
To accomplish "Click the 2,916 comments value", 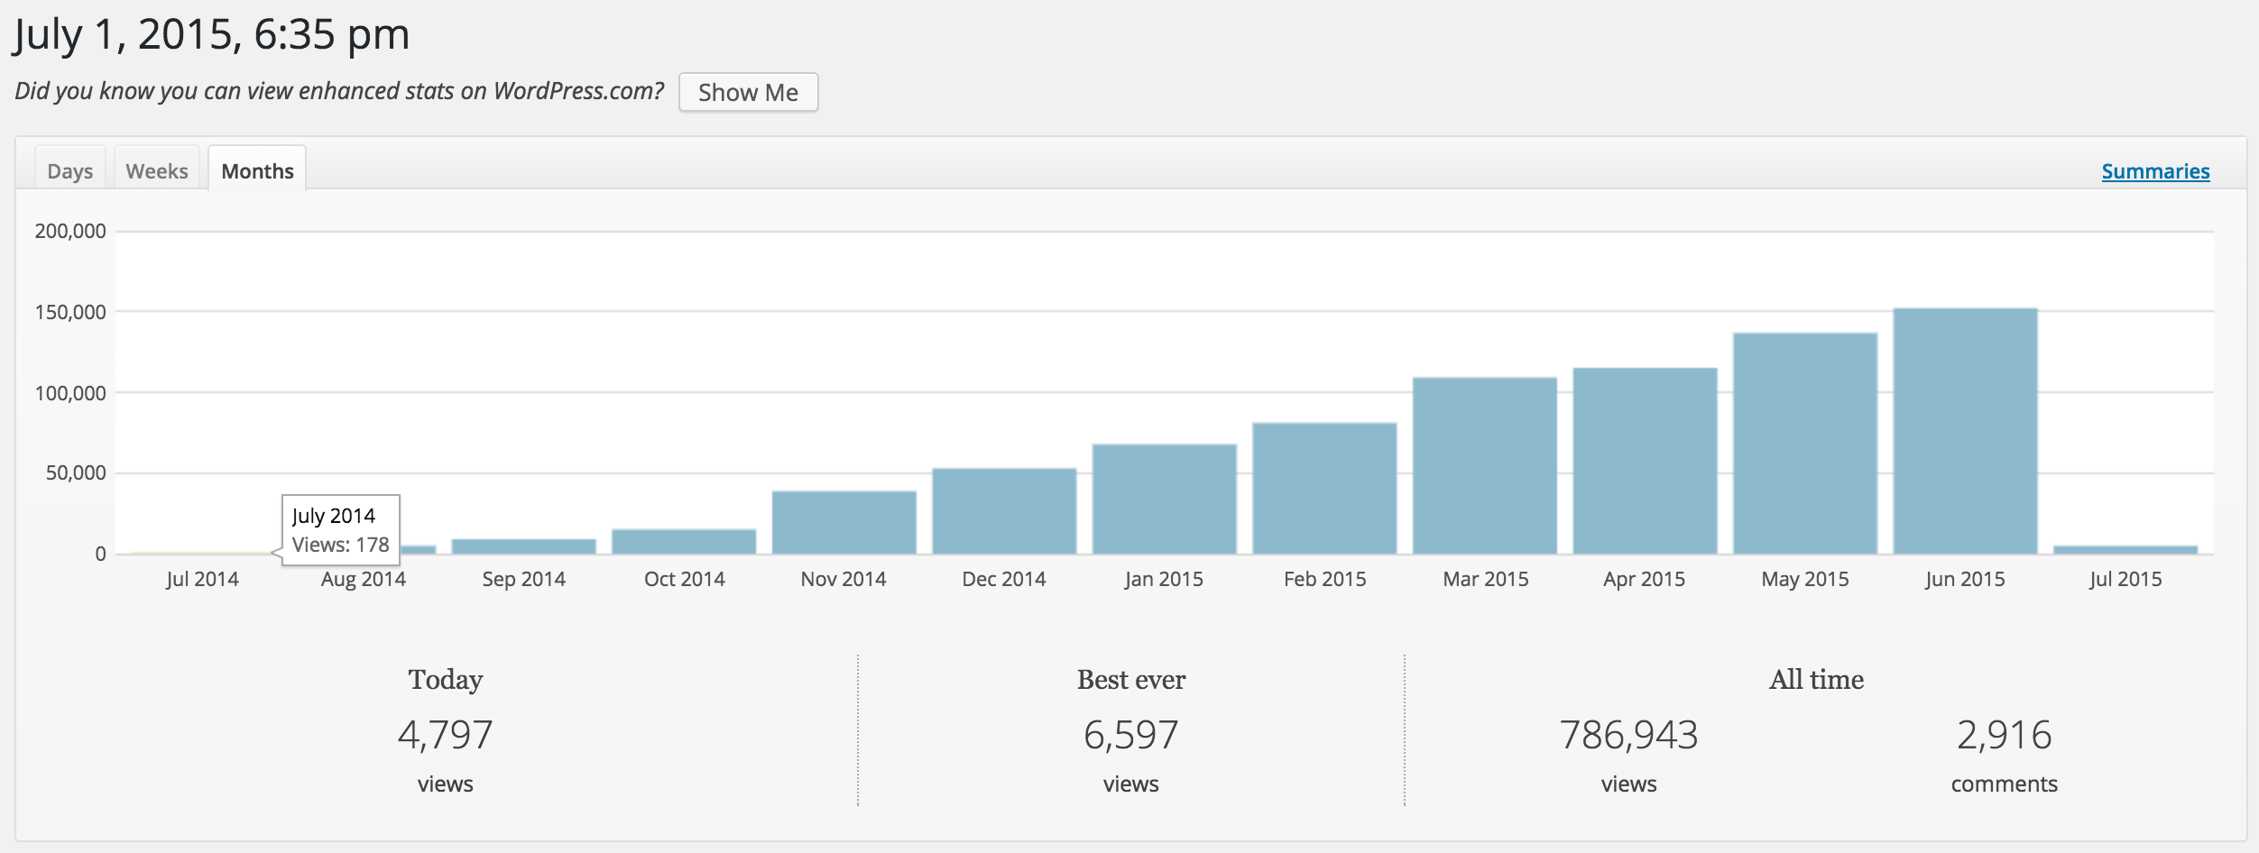I will point(2004,735).
